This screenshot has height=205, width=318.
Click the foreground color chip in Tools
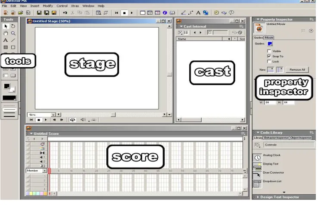click(x=7, y=86)
